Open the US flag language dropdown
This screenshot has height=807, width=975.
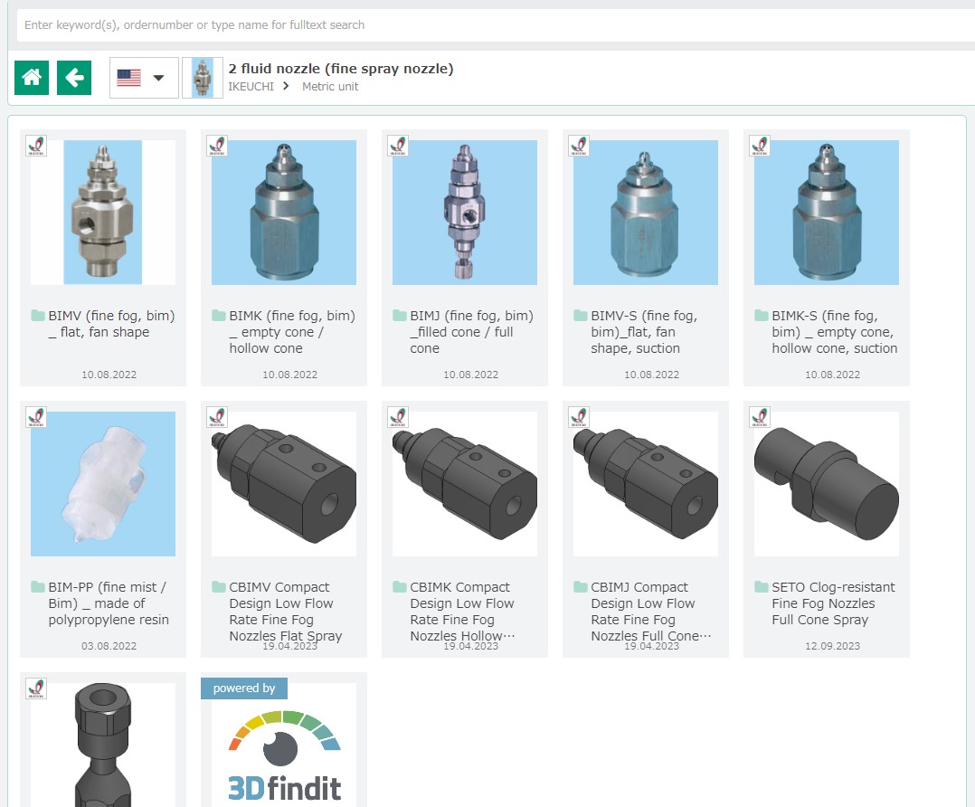coord(143,78)
